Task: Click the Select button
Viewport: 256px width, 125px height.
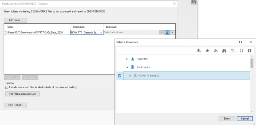Action: tap(227, 119)
